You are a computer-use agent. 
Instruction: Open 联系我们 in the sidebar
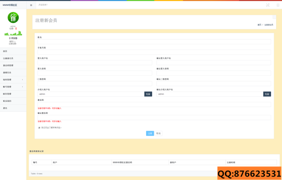[13, 101]
